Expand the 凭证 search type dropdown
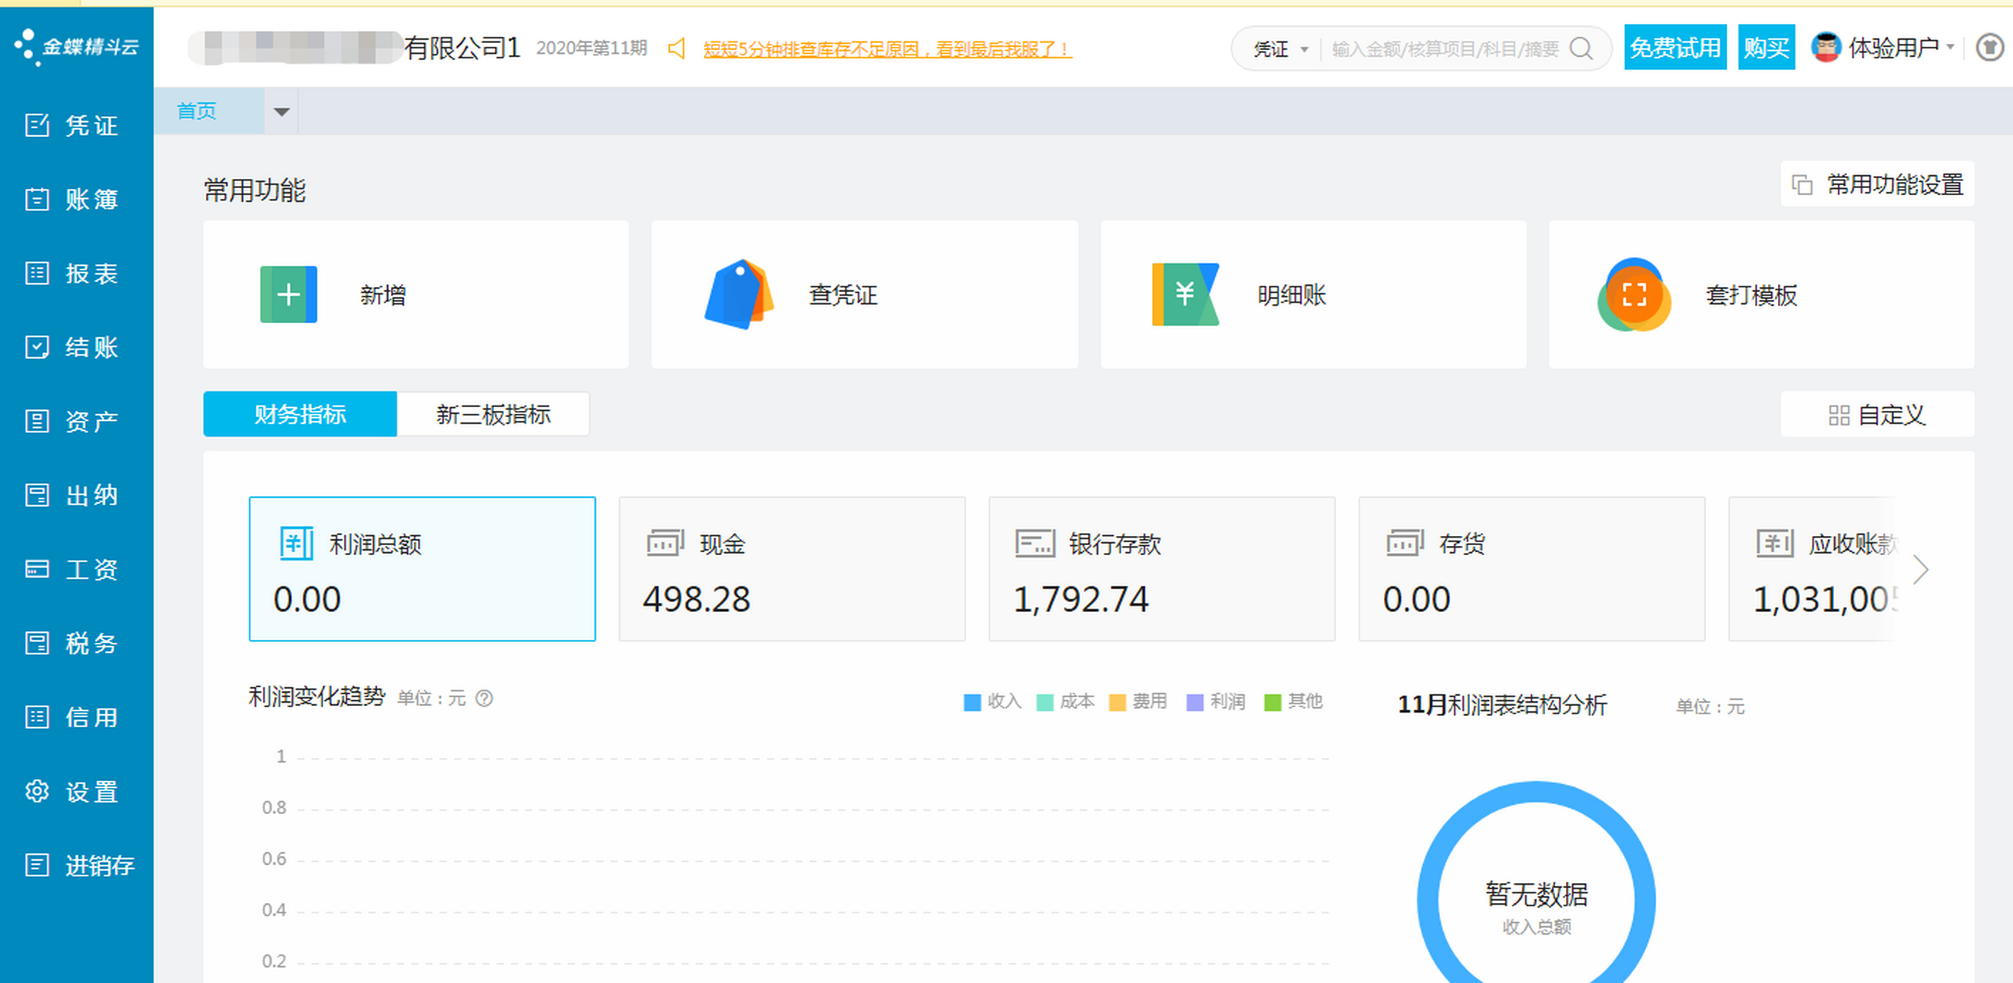Screen dimensions: 2013x983 [x=1281, y=49]
